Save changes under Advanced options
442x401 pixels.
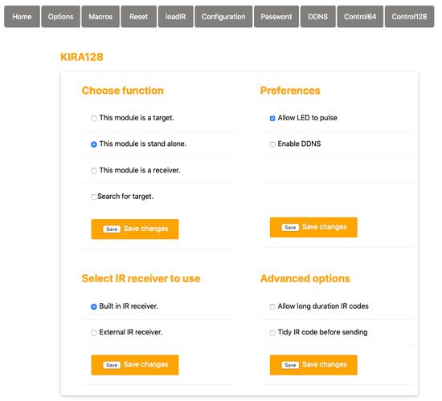point(313,365)
